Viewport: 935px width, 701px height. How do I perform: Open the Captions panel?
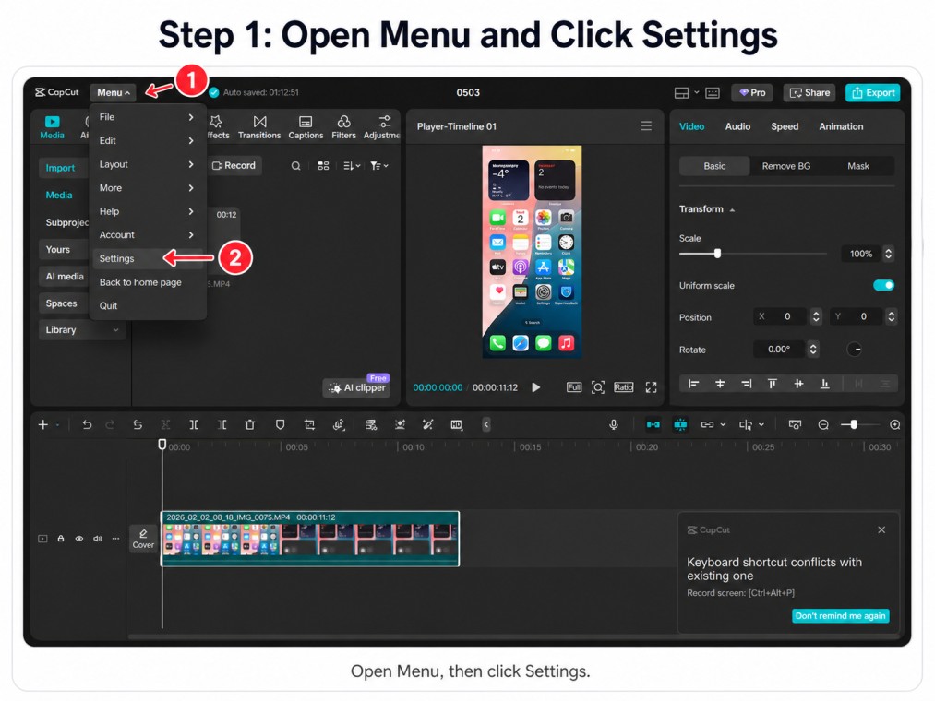[306, 127]
